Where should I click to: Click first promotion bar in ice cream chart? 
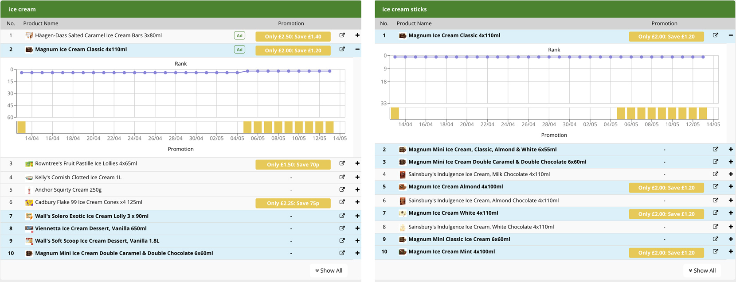[21, 127]
